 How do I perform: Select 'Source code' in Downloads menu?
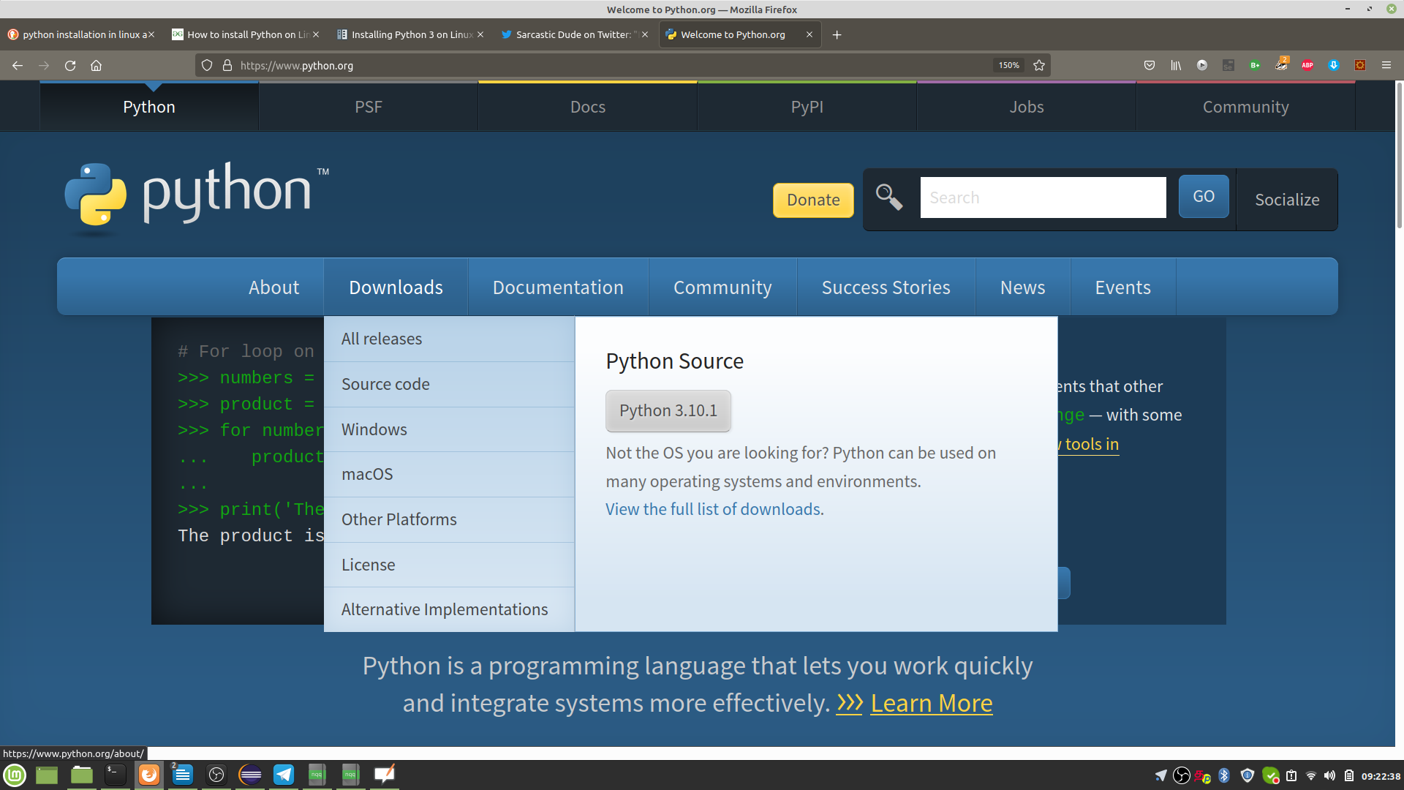(449, 384)
